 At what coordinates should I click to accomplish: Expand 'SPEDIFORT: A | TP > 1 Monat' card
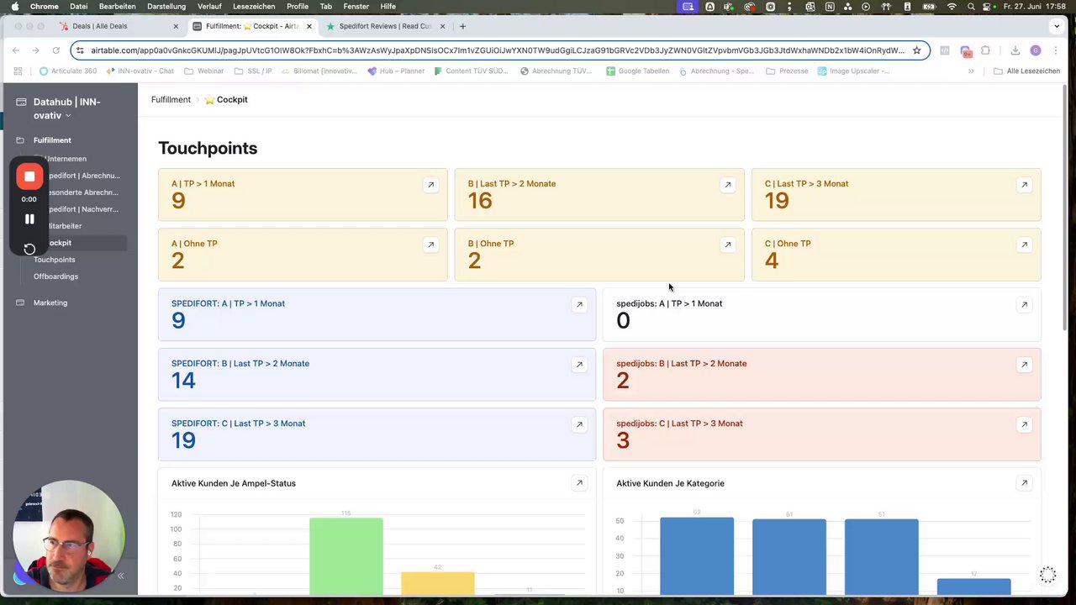pos(579,304)
